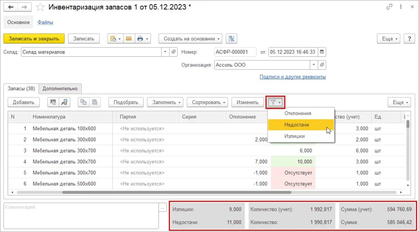Copy link to document via chain icon

click(390, 7)
